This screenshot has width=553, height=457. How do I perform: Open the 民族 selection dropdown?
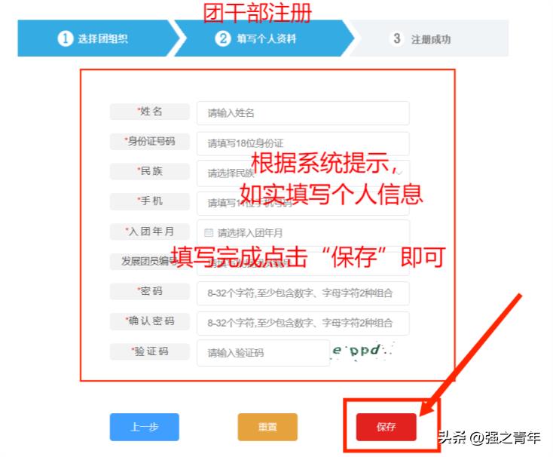[x=302, y=173]
